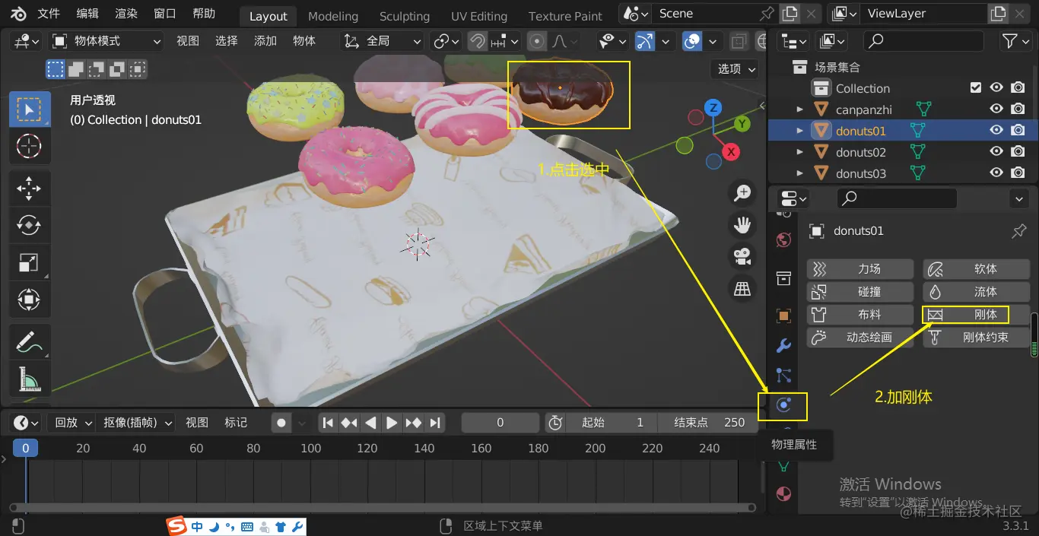Switch to the Sculpting workspace tab
This screenshot has width=1039, height=536.
tap(405, 16)
